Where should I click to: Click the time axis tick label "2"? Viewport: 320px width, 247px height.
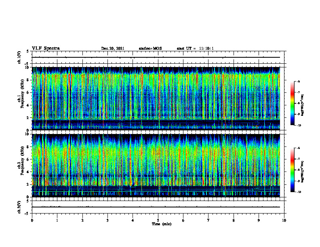82,220
